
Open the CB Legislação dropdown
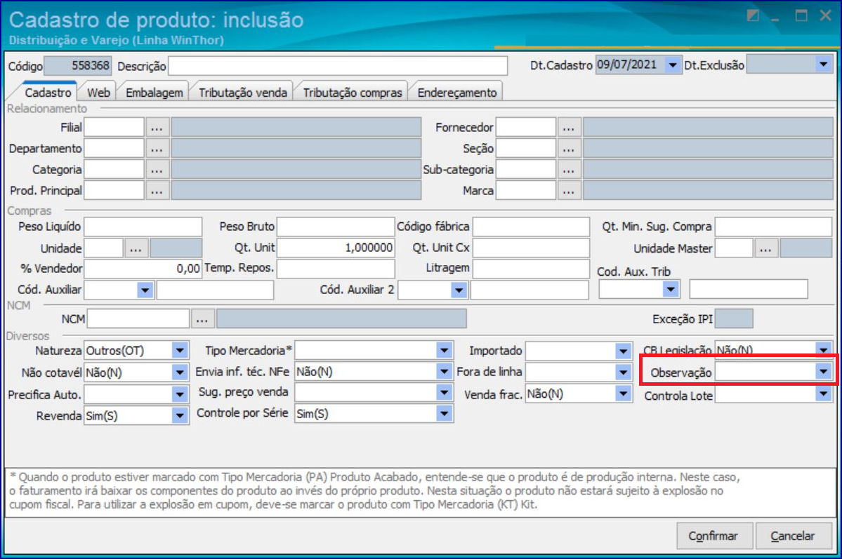click(x=823, y=349)
